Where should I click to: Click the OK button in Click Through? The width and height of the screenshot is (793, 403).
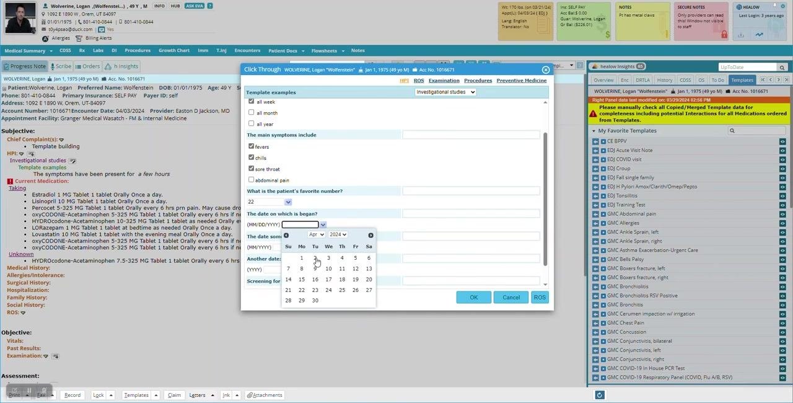[x=474, y=298]
